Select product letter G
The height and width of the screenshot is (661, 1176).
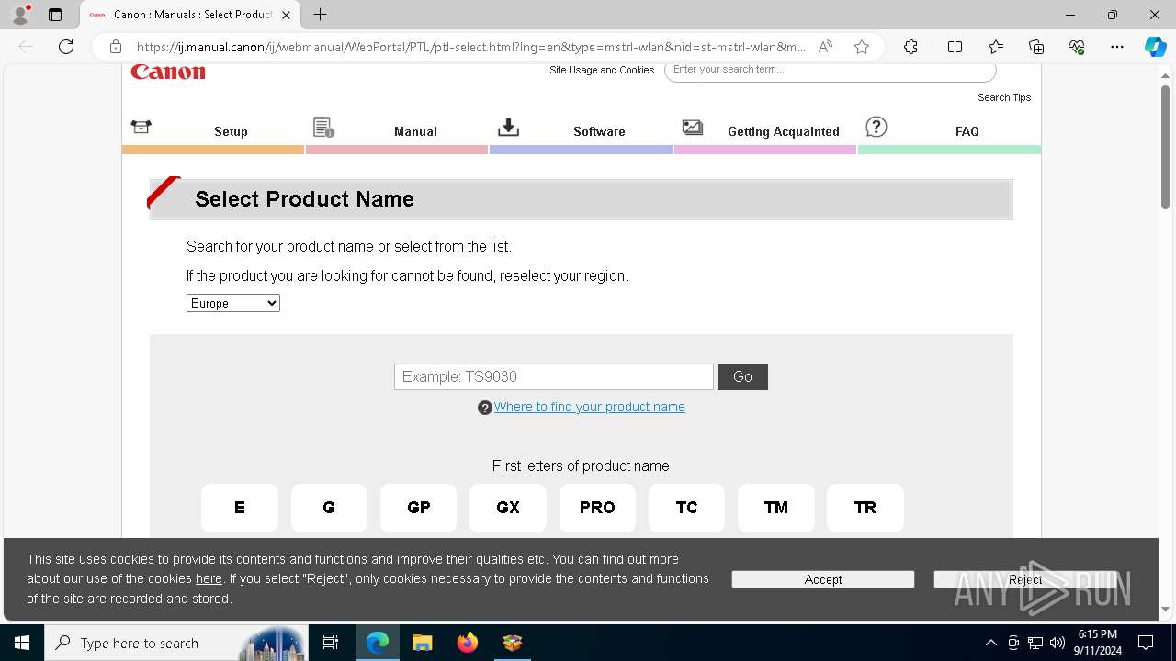(329, 508)
